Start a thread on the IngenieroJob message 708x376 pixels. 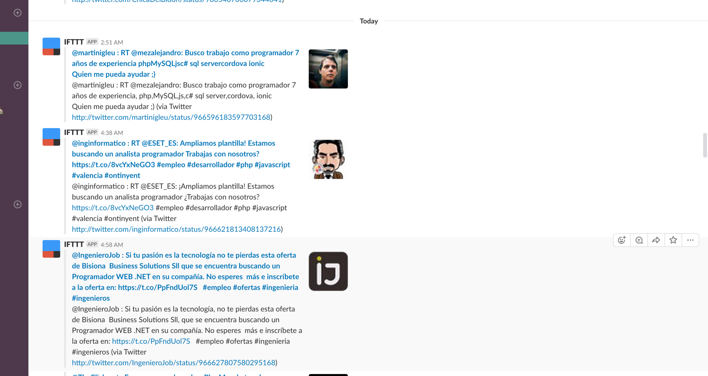639,240
